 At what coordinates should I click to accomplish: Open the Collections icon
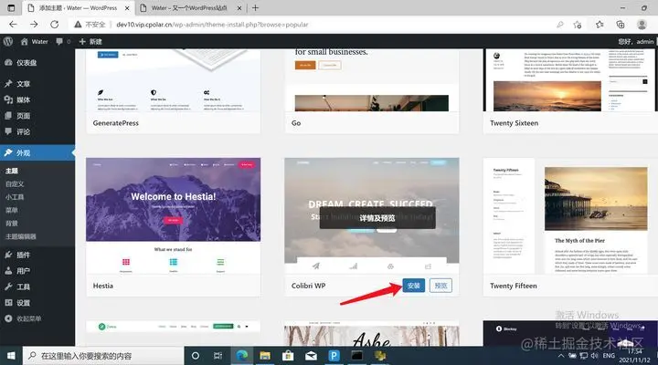point(621,25)
